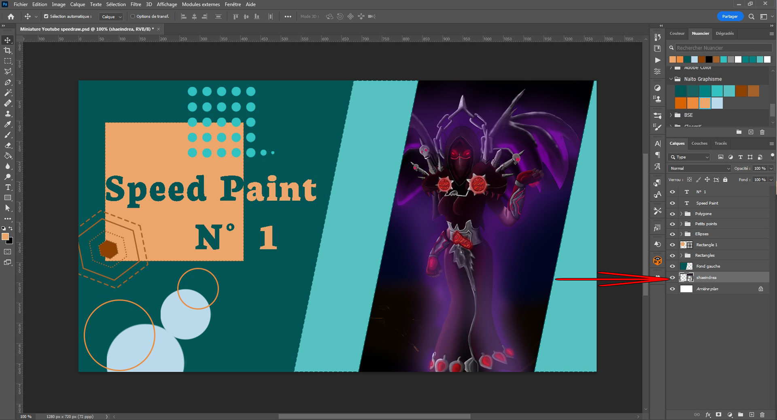Select the Clone Stamp tool
The width and height of the screenshot is (777, 420).
pos(8,114)
